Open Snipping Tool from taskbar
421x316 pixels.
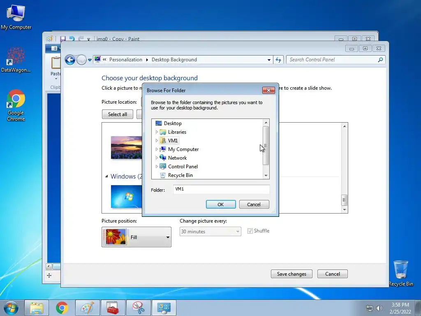pos(138,308)
